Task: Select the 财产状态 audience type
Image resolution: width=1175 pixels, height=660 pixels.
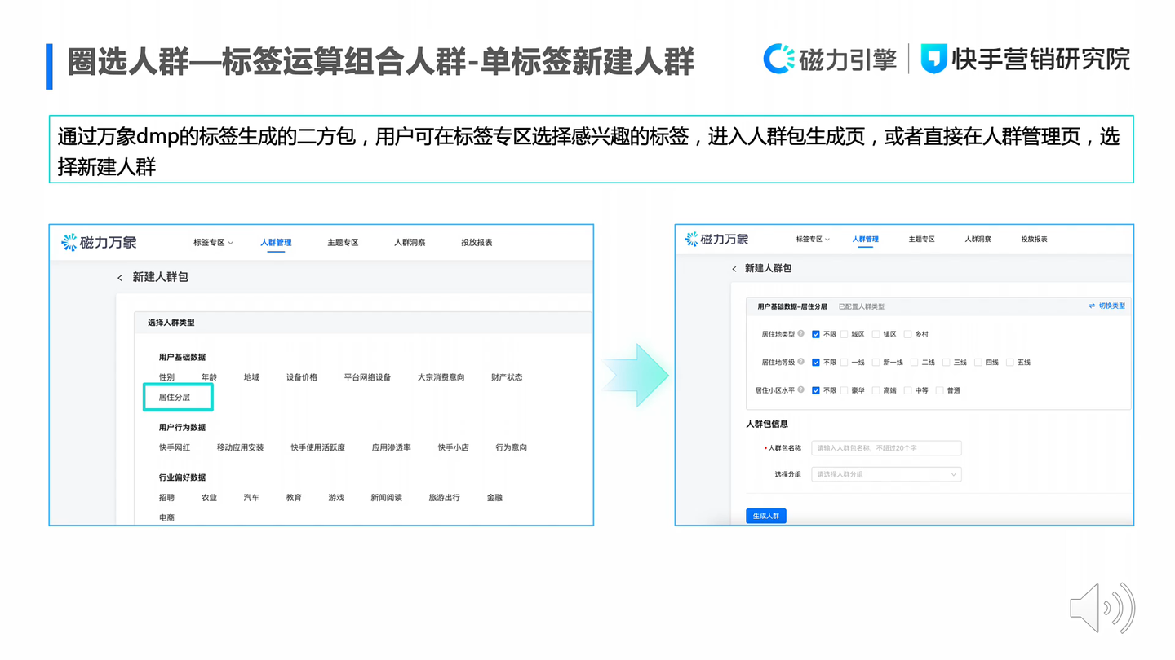Action: click(x=507, y=377)
